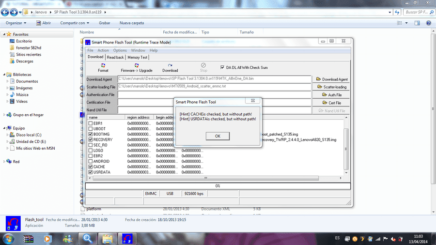Viewport: 436px width, 245px height.
Task: Go back in Explorer navigation
Action: tap(5, 12)
